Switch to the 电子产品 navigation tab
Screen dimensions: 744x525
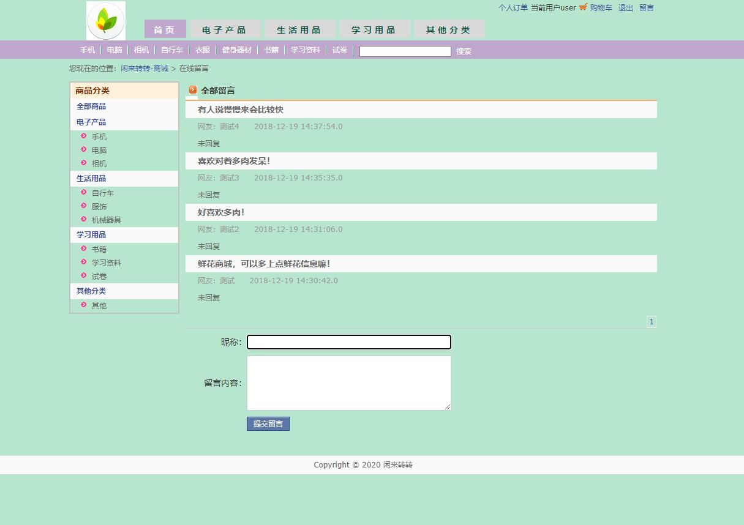click(225, 29)
